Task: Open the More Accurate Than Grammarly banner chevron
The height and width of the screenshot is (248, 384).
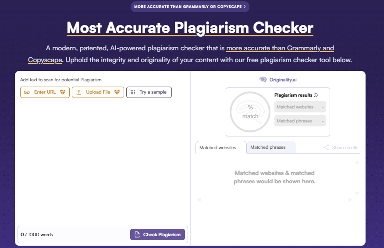Action: [245, 7]
